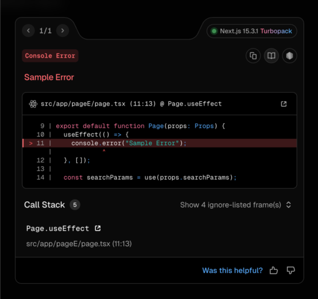Click the Console Error label
Image resolution: width=318 pixels, height=299 pixels.
click(50, 56)
